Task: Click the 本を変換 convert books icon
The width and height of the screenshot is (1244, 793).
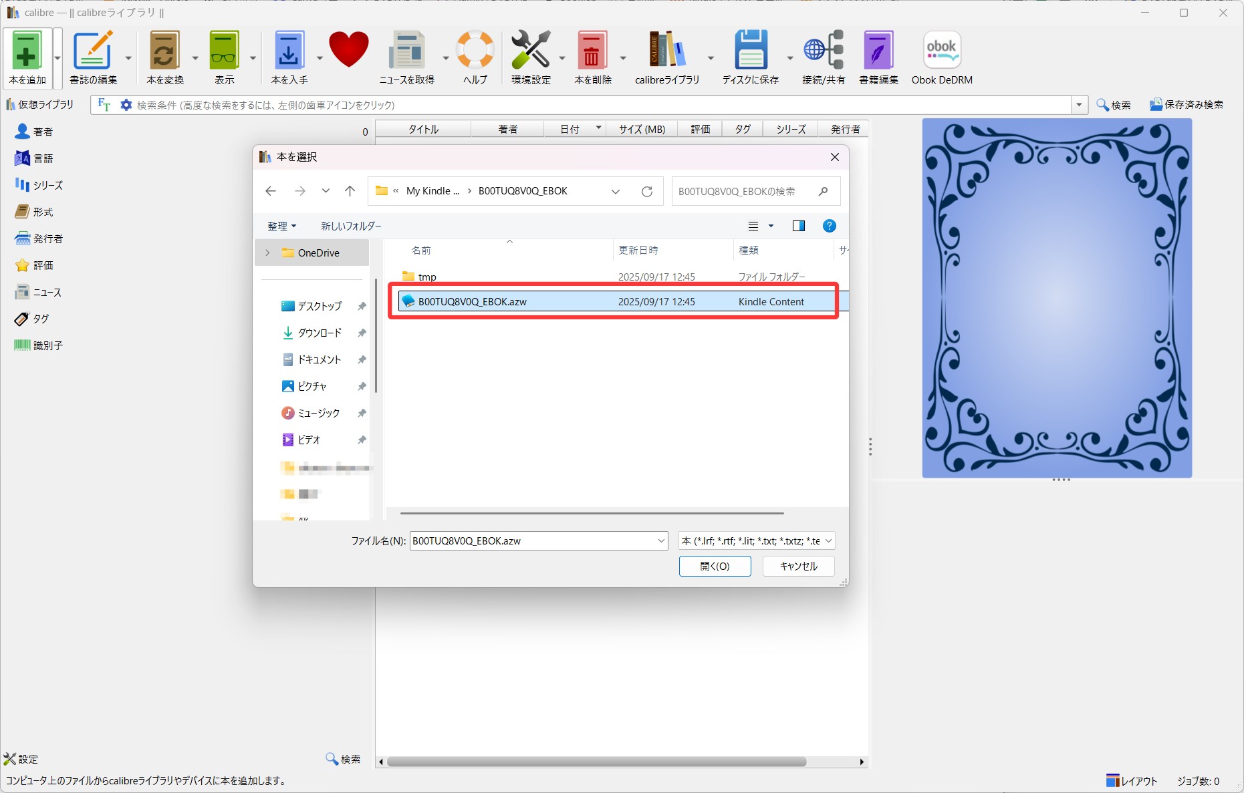Action: [164, 51]
